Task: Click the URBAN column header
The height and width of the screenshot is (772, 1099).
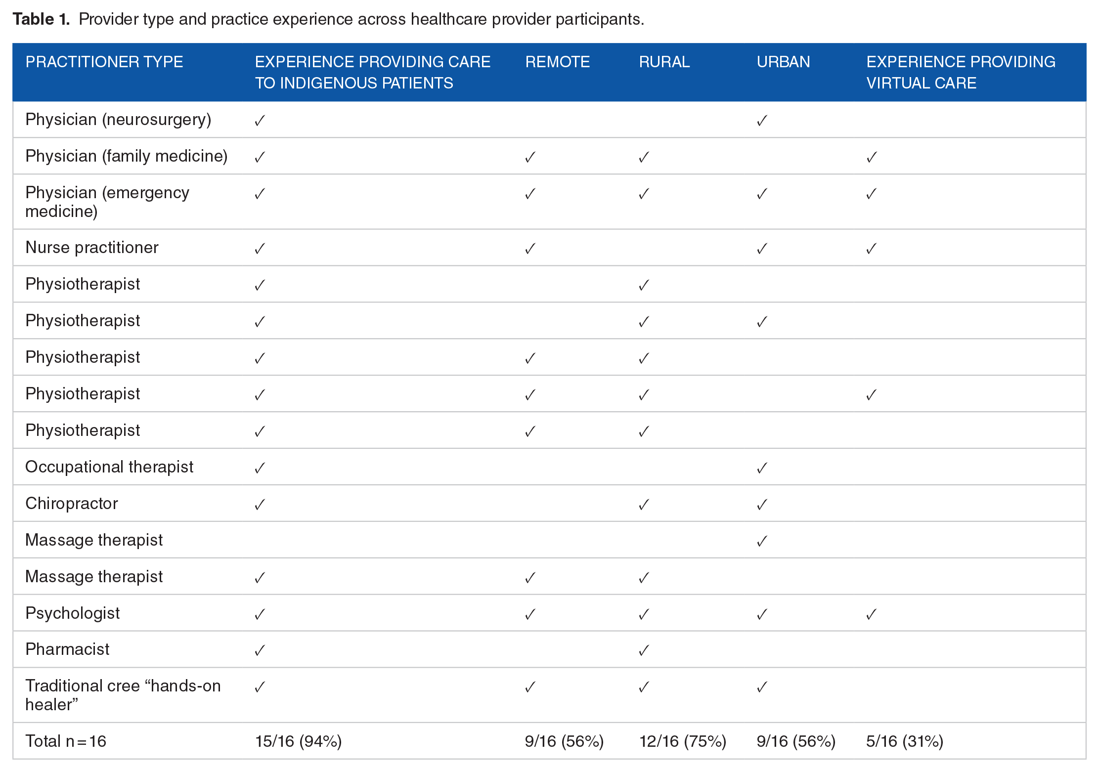Action: pyautogui.click(x=783, y=62)
